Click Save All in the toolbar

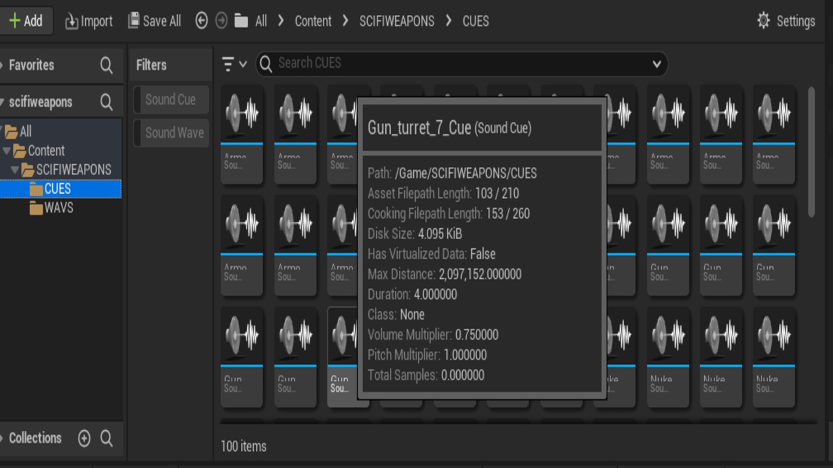pos(154,21)
